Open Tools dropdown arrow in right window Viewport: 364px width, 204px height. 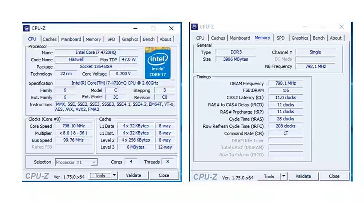pos(284,176)
